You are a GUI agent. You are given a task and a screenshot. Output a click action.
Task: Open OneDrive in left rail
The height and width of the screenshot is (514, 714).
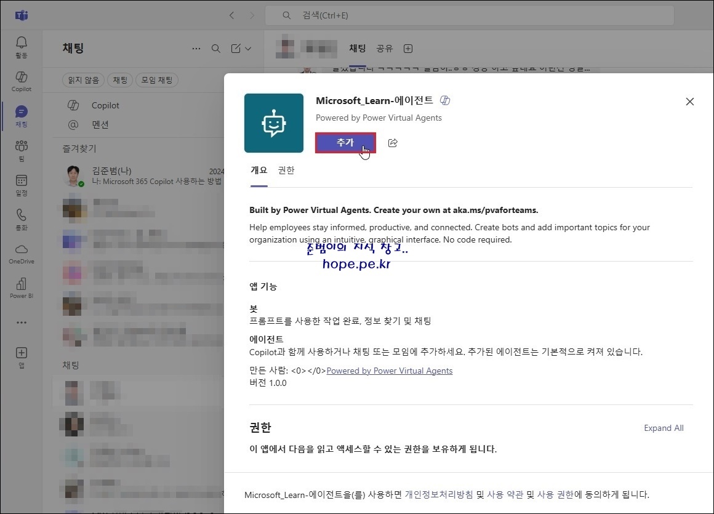22,254
